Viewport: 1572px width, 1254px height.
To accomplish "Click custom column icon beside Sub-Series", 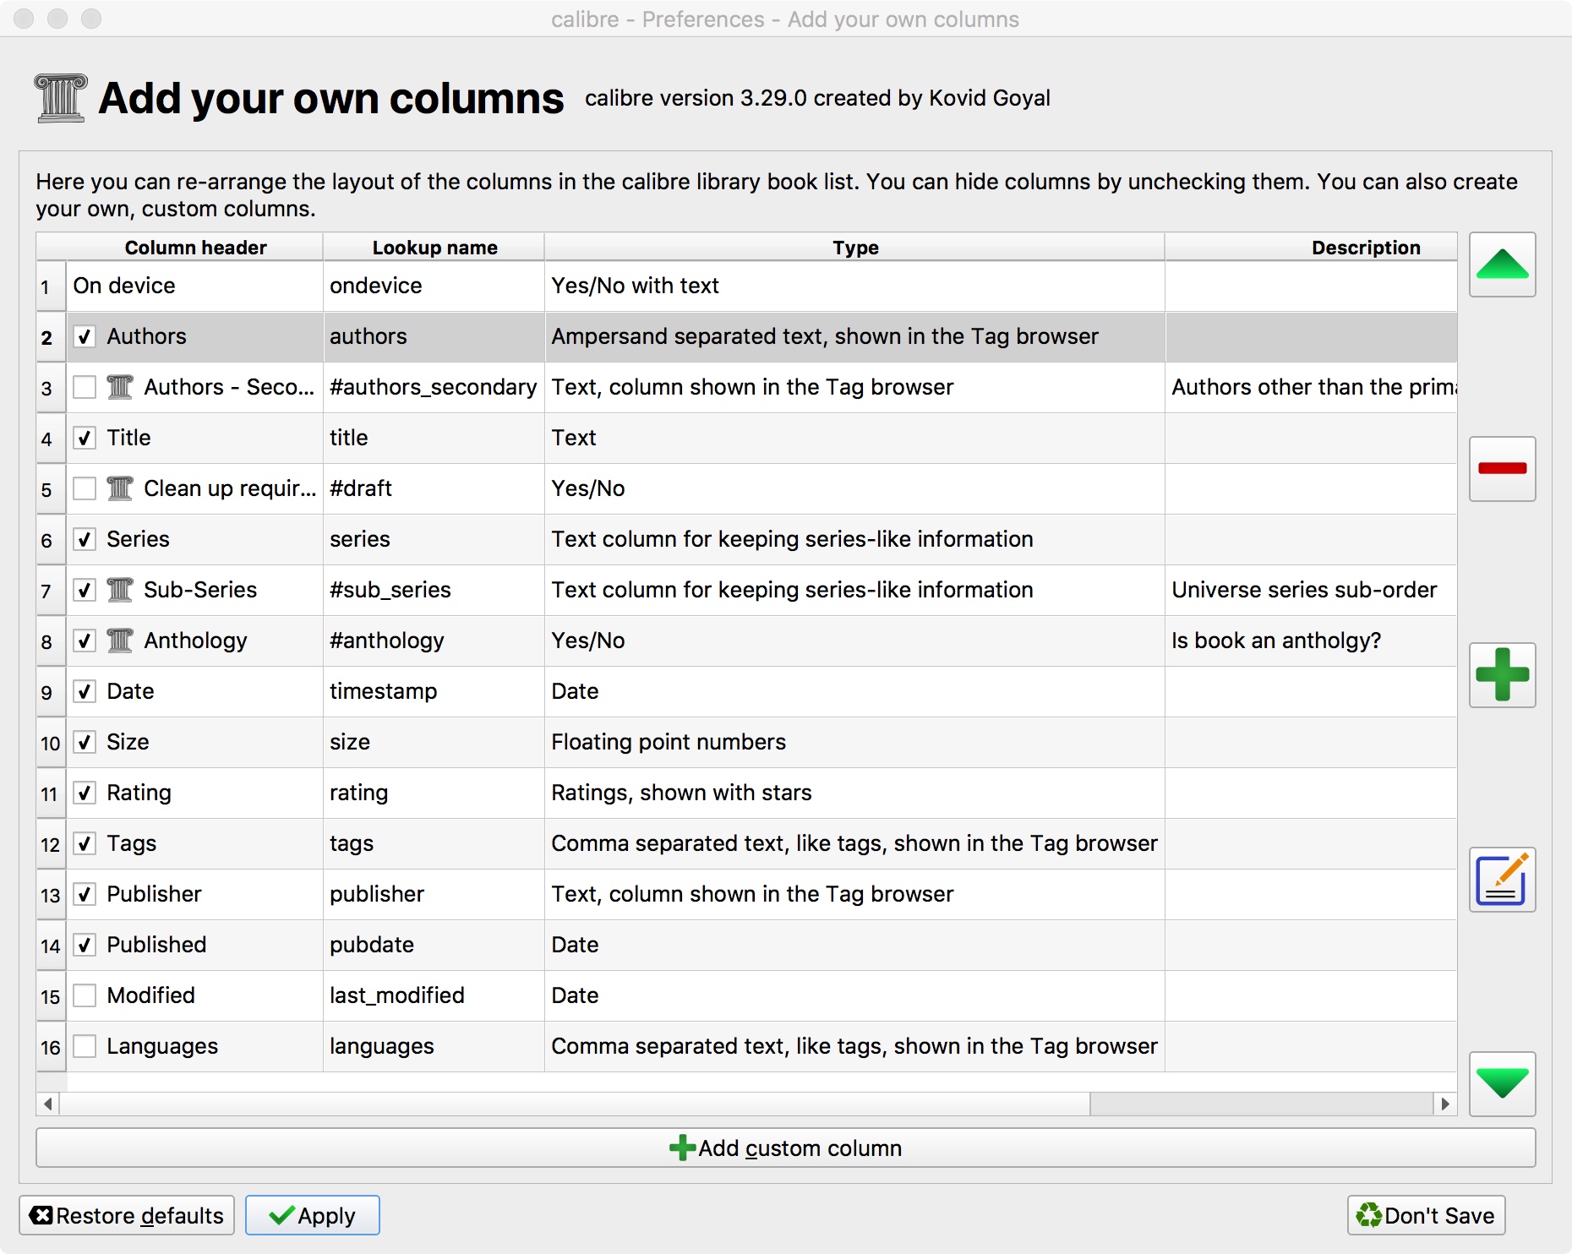I will (x=120, y=590).
